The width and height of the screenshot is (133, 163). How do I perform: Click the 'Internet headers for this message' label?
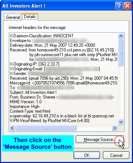37,28
